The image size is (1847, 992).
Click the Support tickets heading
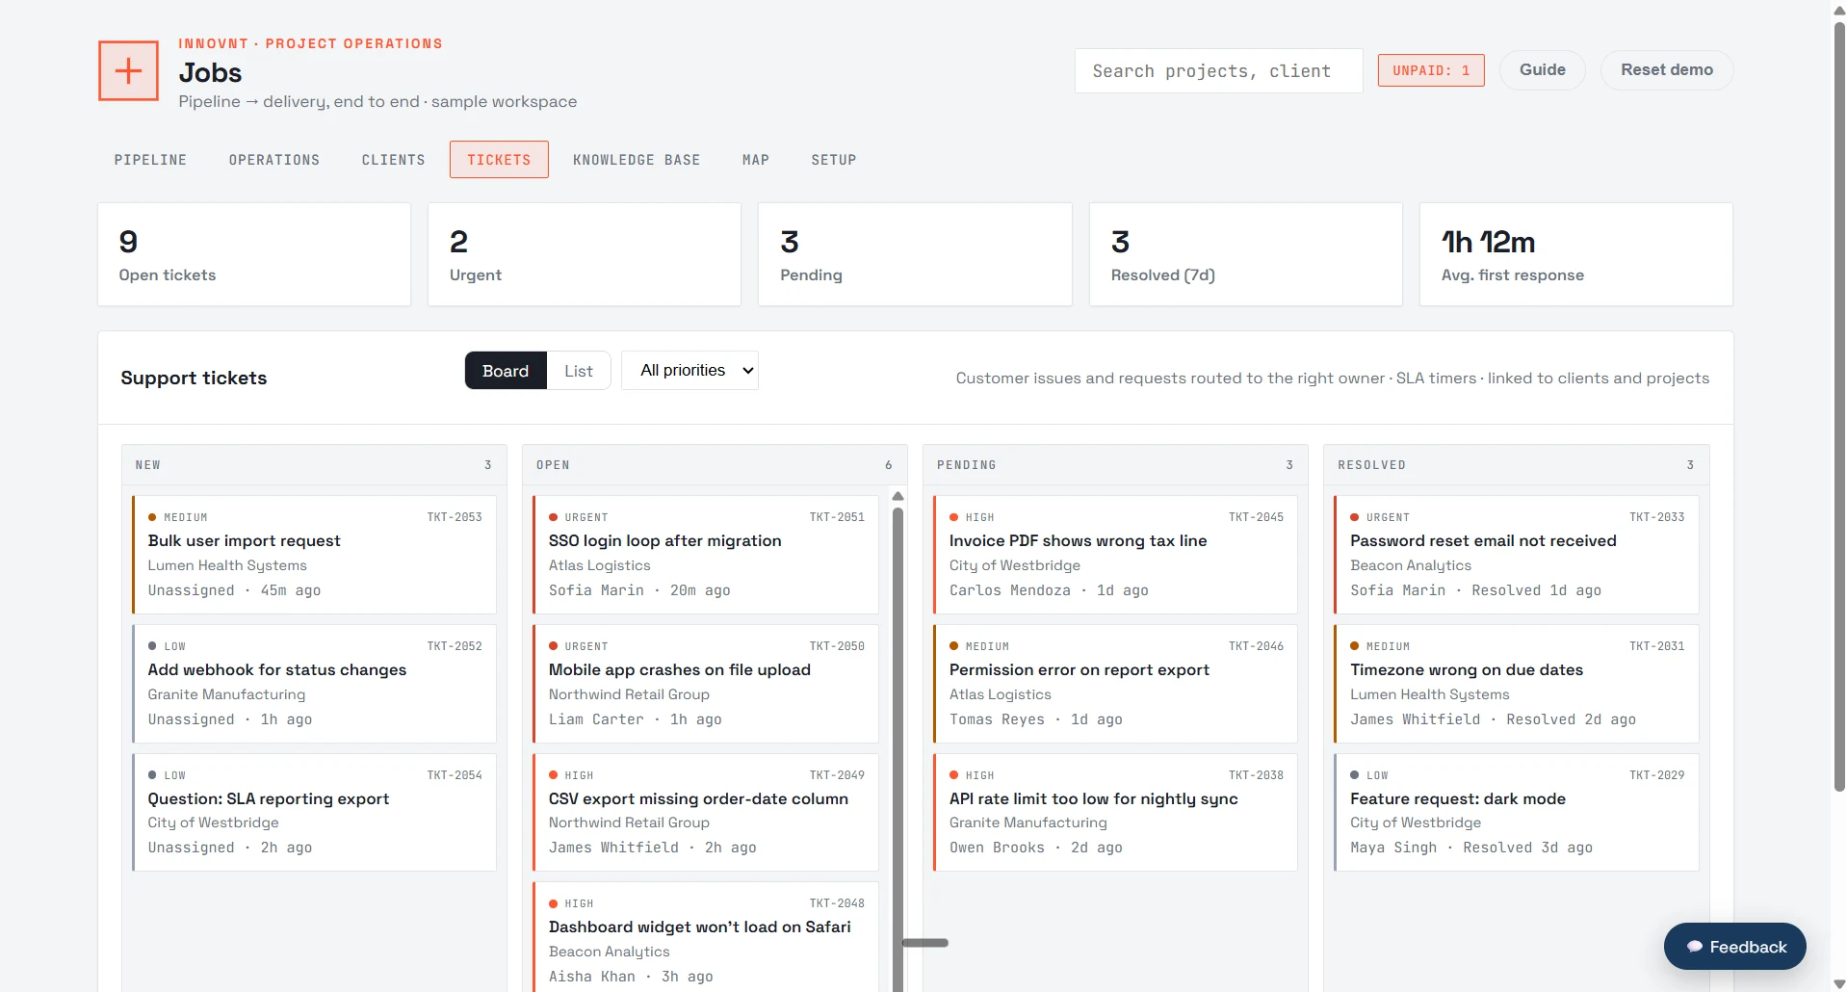point(194,379)
